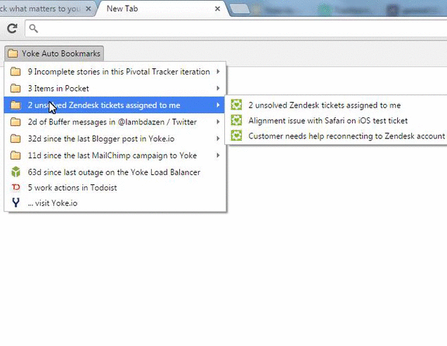Focus the browser address bar field

click(235, 29)
